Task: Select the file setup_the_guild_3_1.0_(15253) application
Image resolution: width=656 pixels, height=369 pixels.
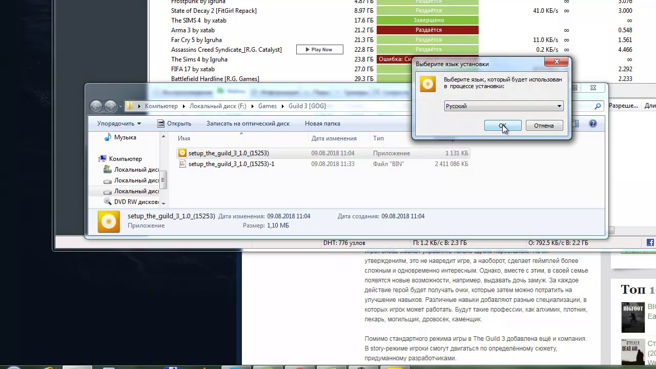Action: click(323, 153)
